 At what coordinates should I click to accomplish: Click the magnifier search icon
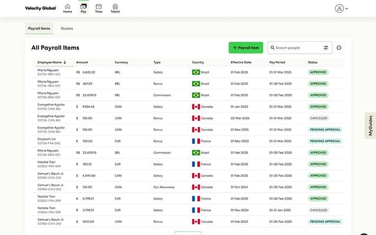(273, 48)
